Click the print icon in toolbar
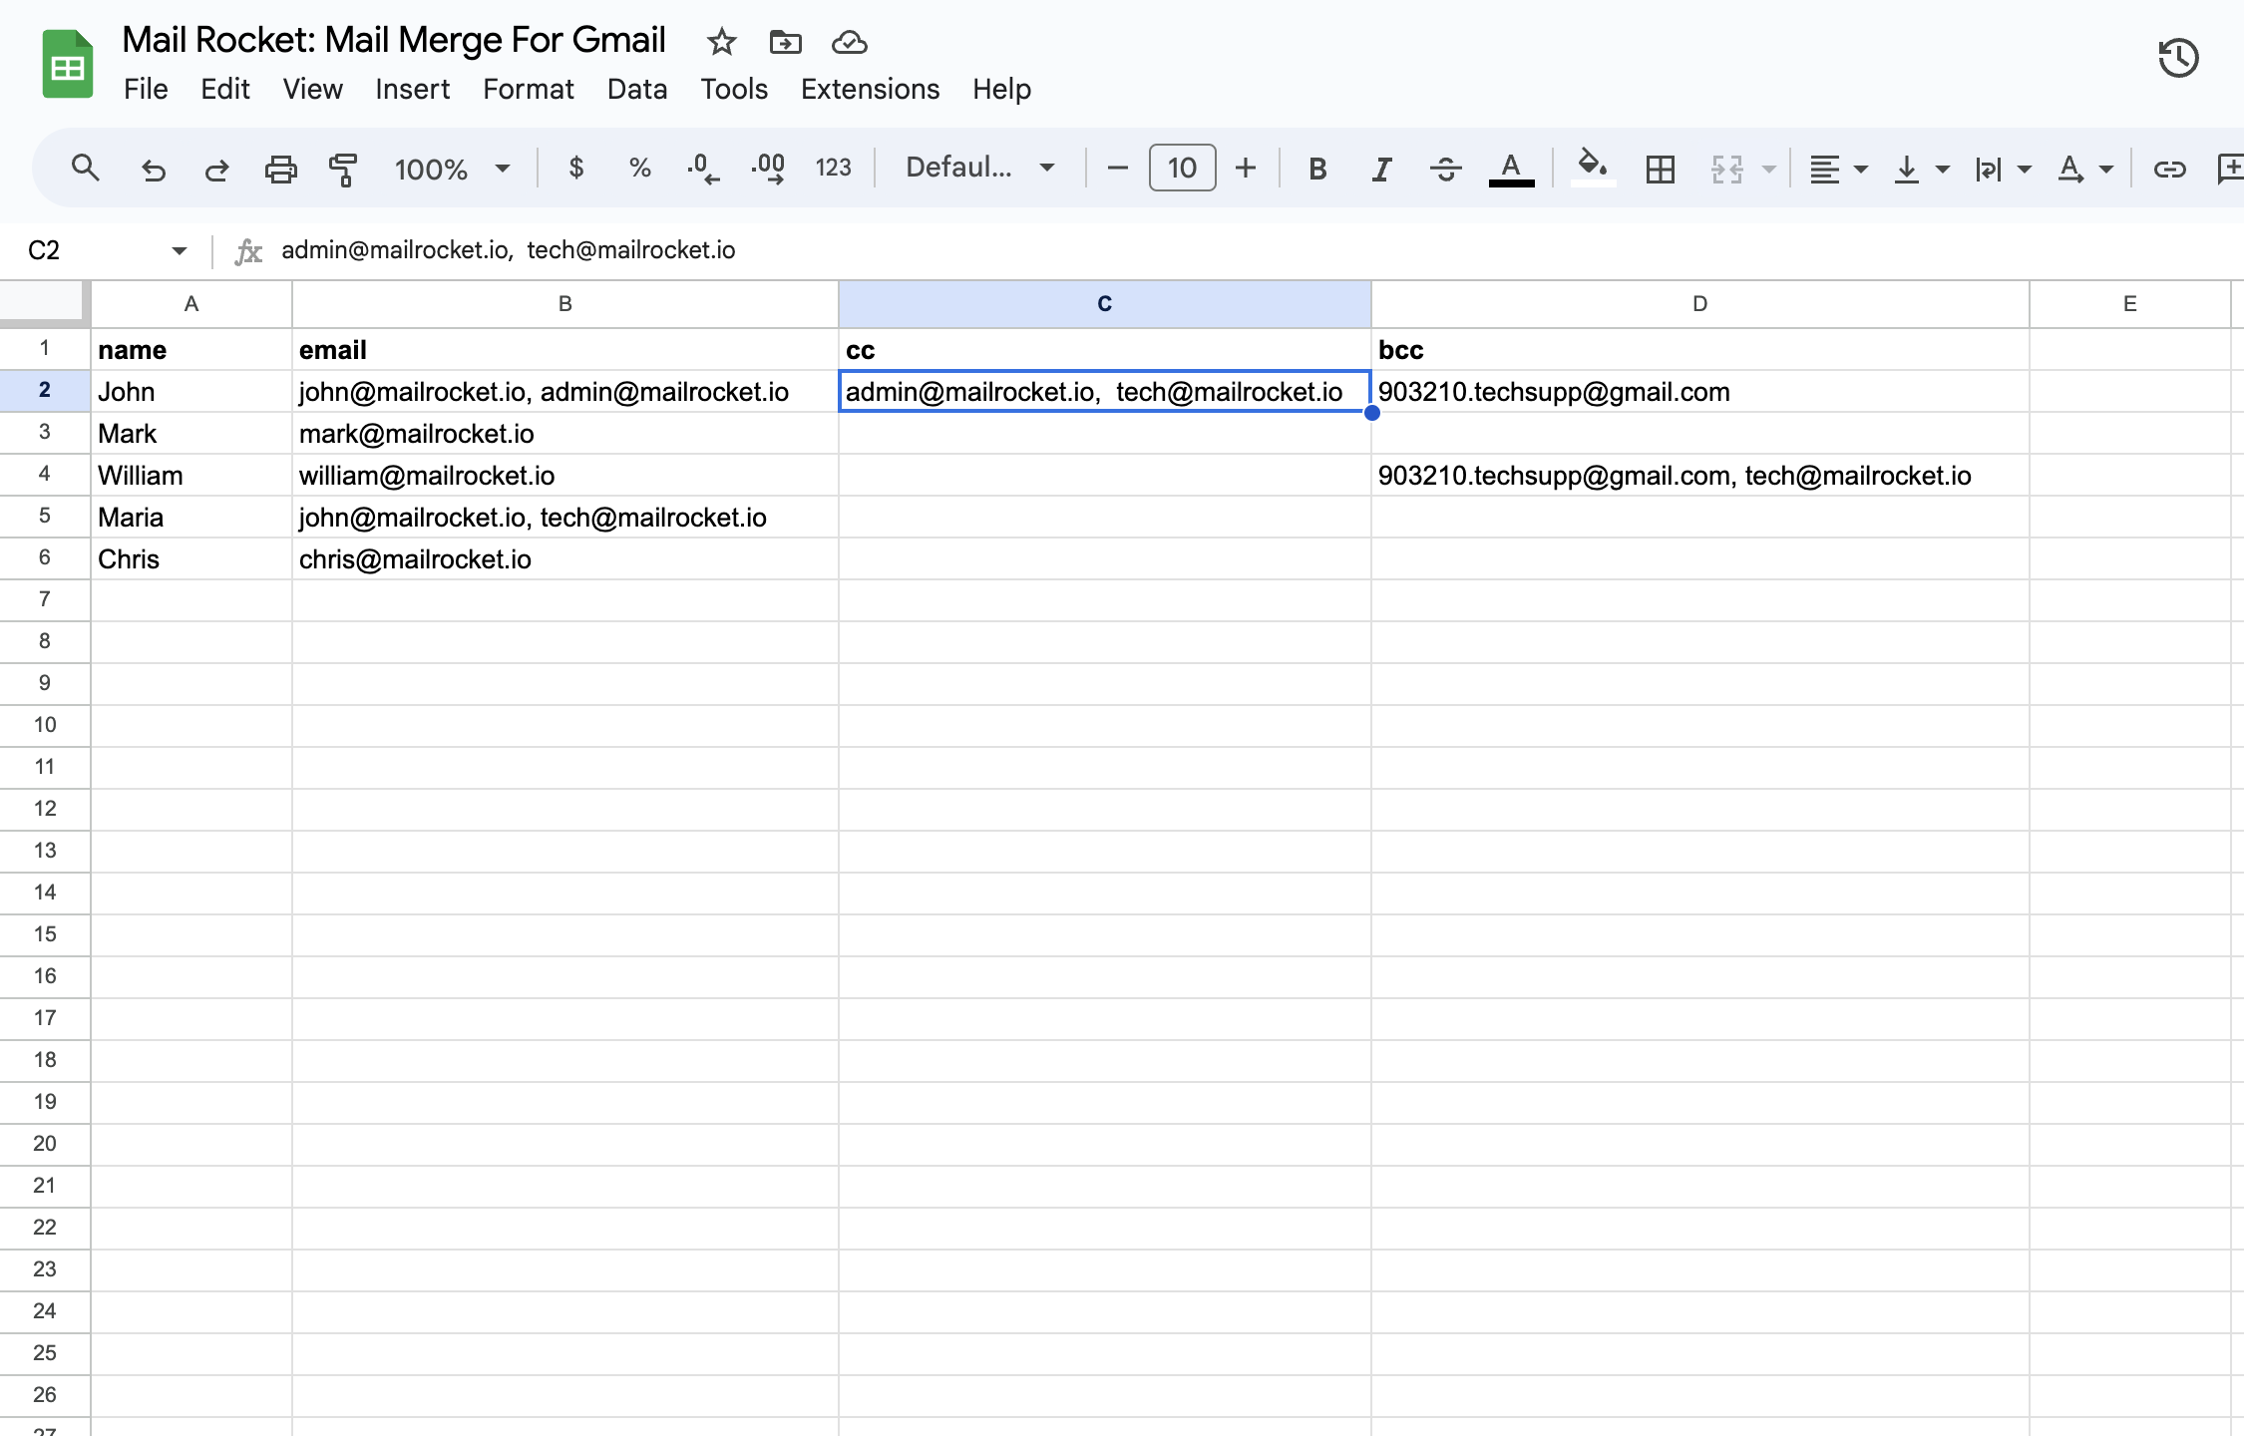Screen dimensions: 2244x1436 coord(280,169)
